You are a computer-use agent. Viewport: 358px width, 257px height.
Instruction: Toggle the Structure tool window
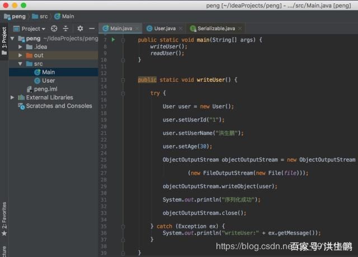coord(4,251)
